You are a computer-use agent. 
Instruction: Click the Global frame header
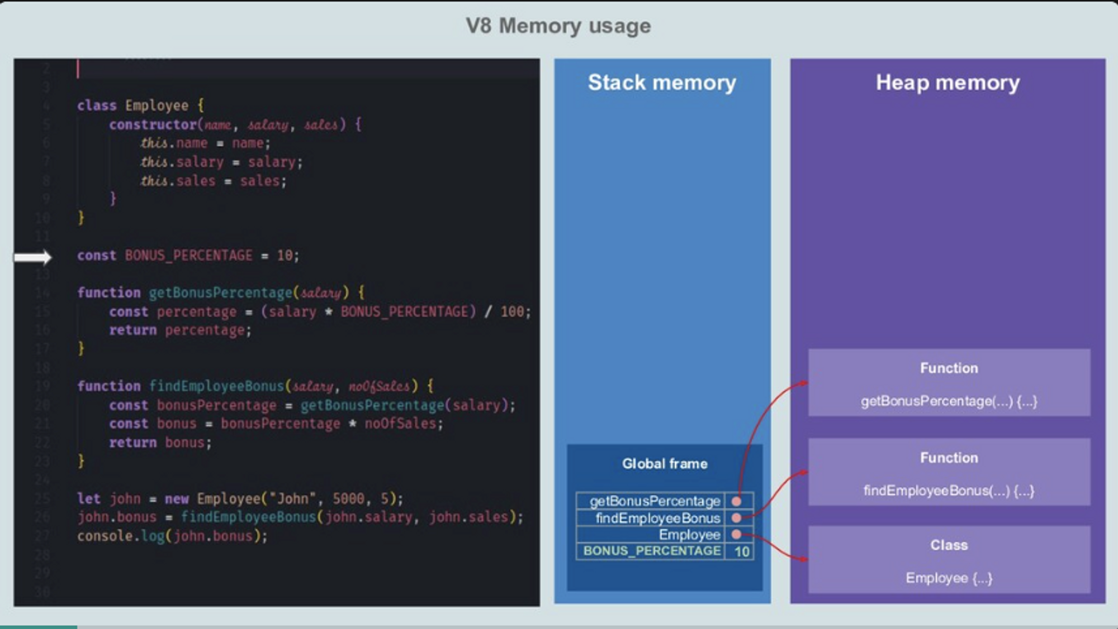click(x=664, y=464)
